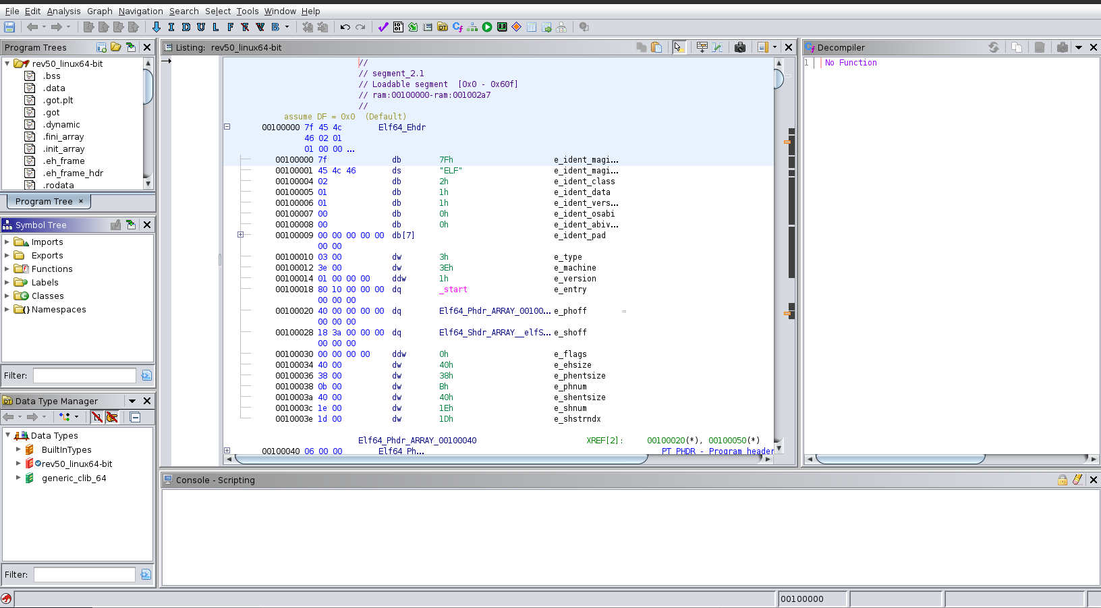The width and height of the screenshot is (1101, 608).
Task: Open the diff view in Listing
Action: (717, 47)
